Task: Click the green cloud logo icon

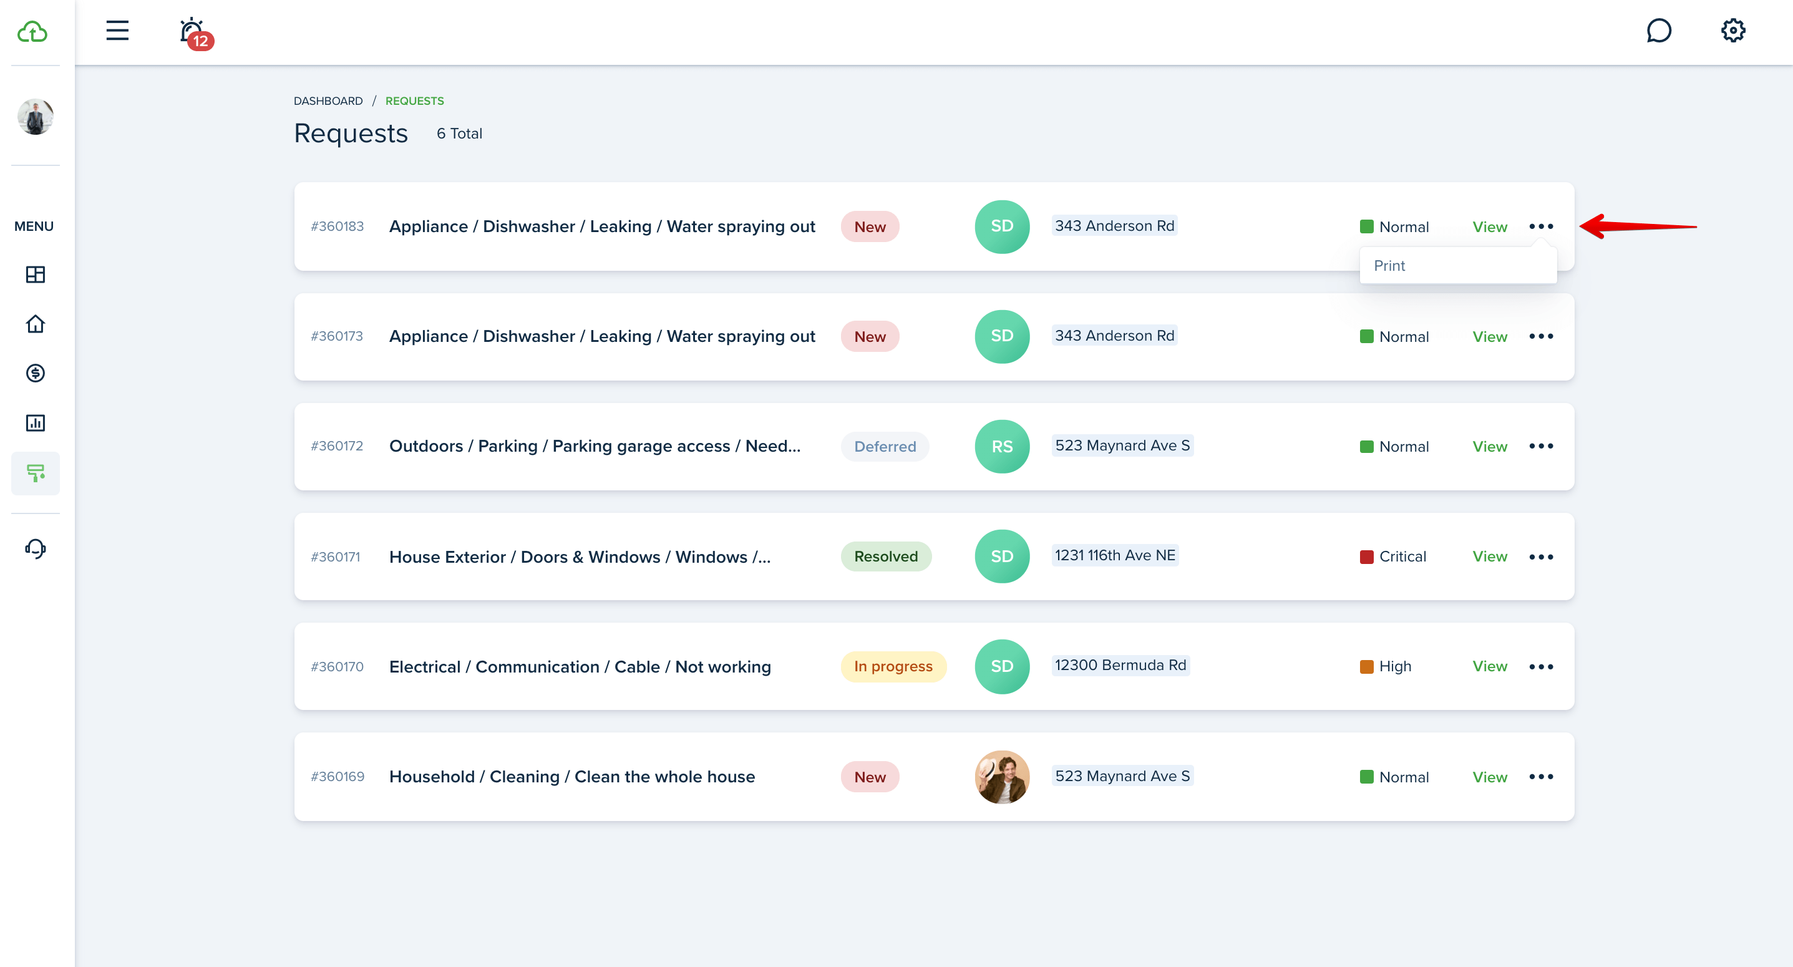Action: (32, 31)
